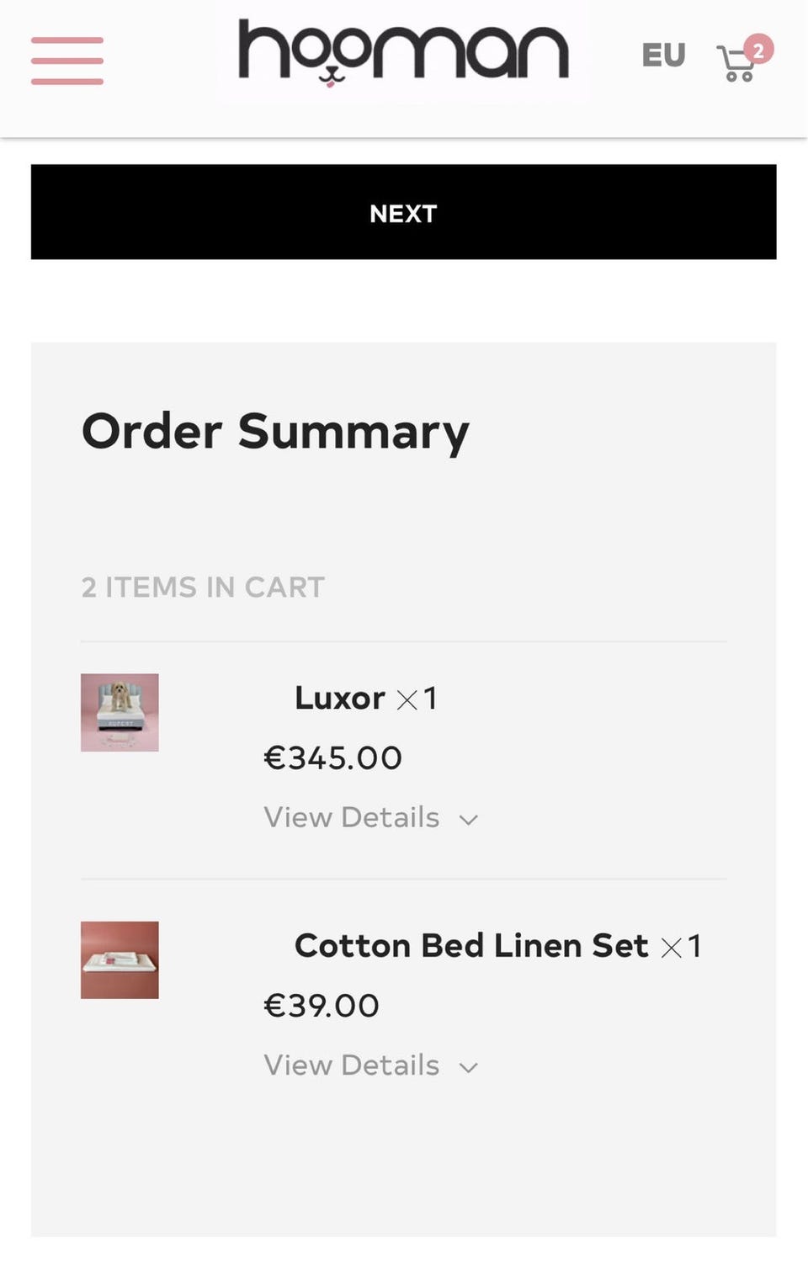
Task: Open the pink hamburger menu
Action: pyautogui.click(x=67, y=61)
